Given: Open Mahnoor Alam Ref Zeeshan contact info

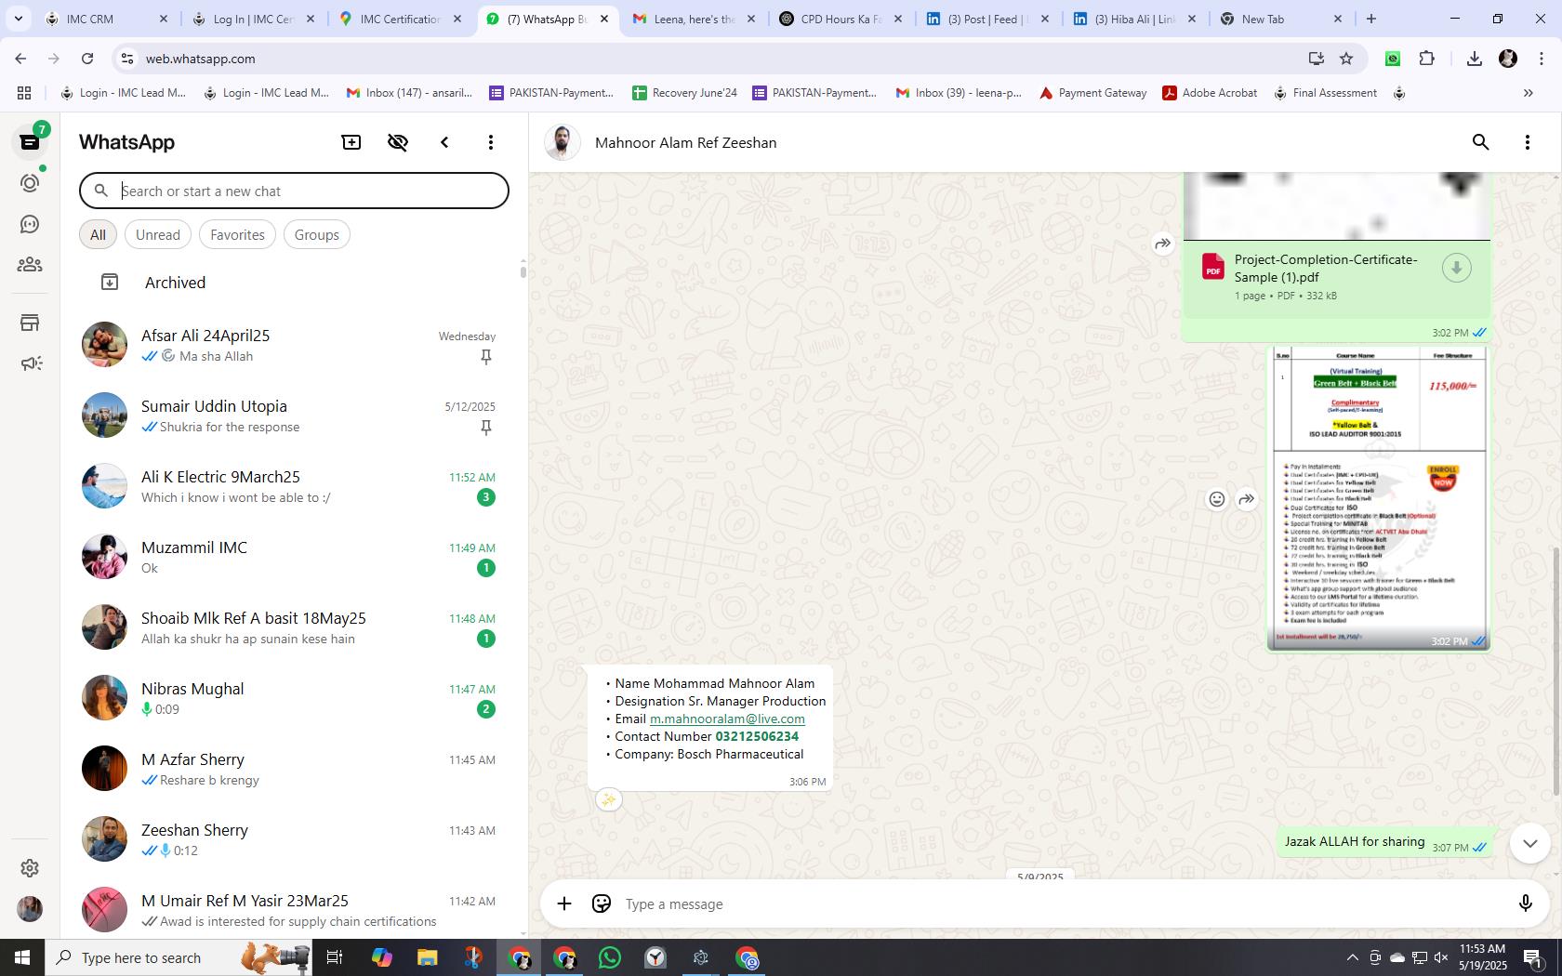Looking at the screenshot, I should pos(685,142).
